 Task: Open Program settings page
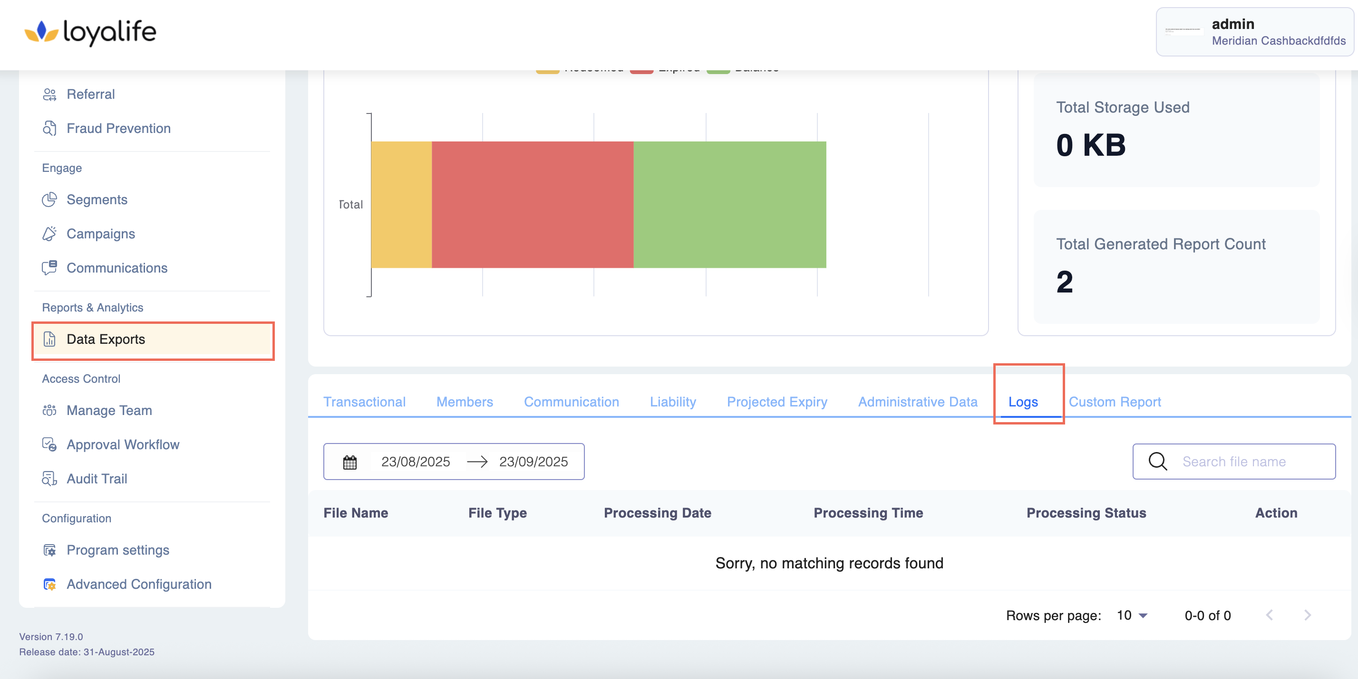tap(117, 550)
